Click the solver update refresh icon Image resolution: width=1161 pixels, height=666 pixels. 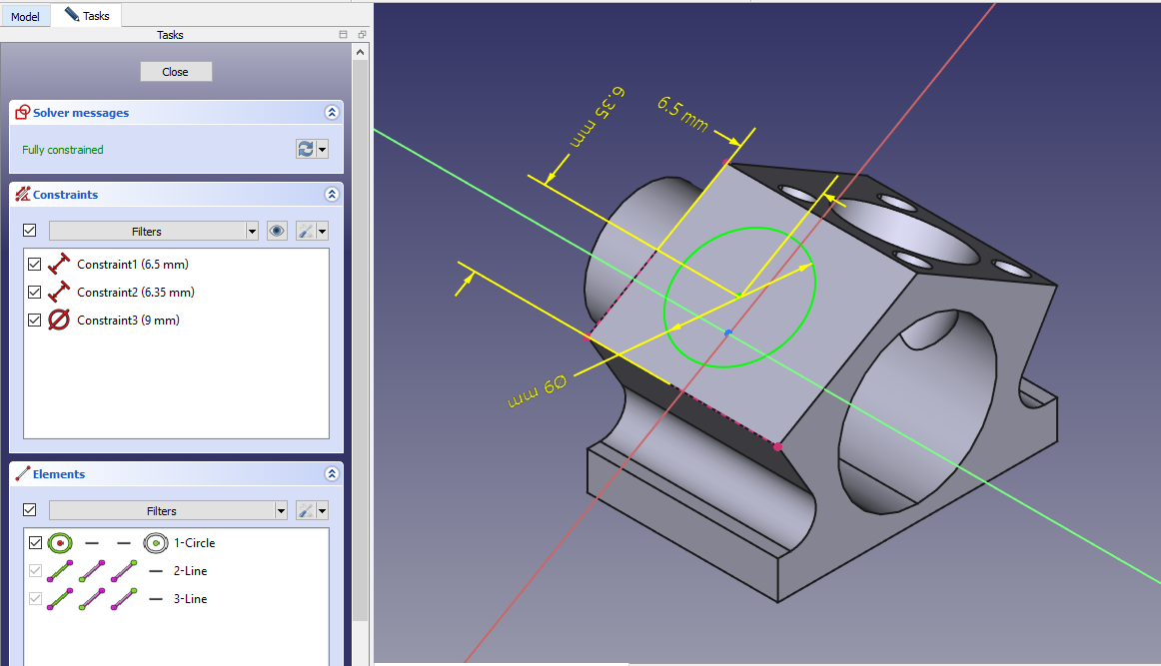click(306, 149)
